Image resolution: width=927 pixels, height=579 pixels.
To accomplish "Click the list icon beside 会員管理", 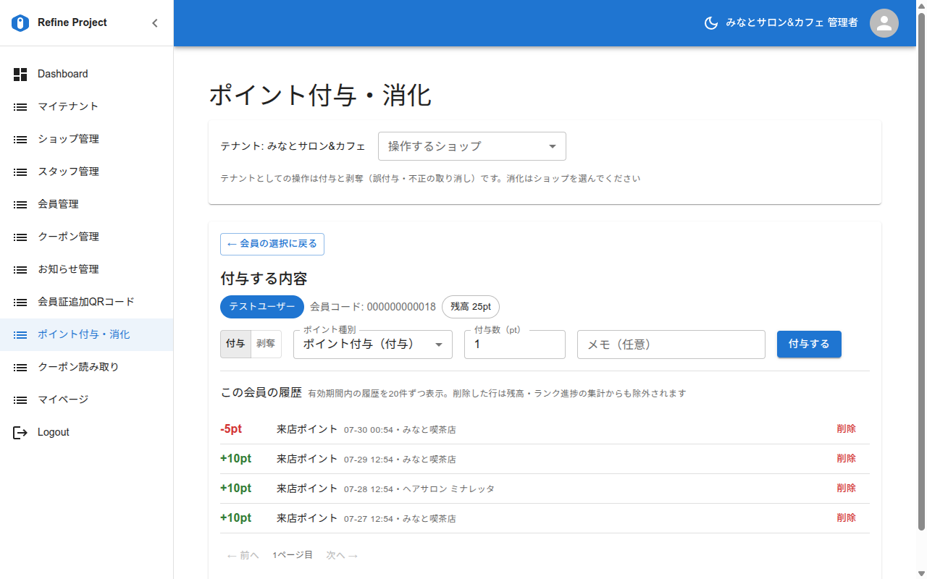I will coord(20,204).
